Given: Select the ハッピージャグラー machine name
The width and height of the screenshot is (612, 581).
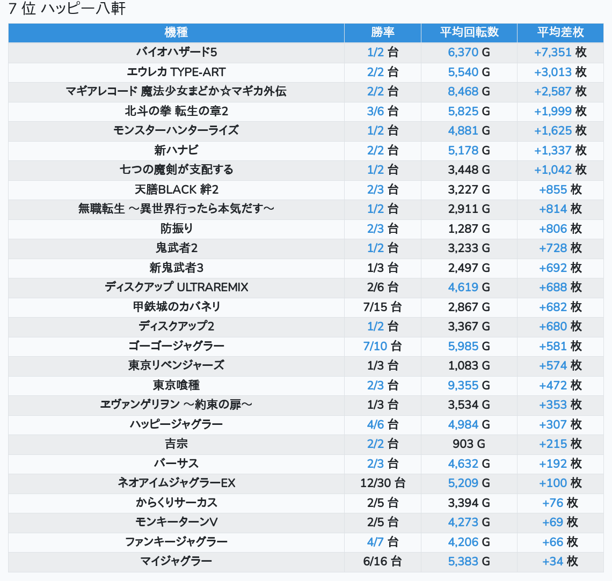Looking at the screenshot, I should 176,424.
